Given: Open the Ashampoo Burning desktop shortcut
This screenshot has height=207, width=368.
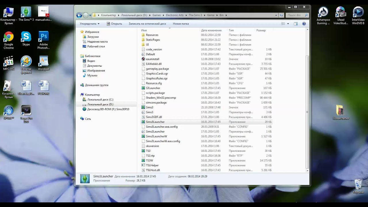Looking at the screenshot, I should 323,16.
